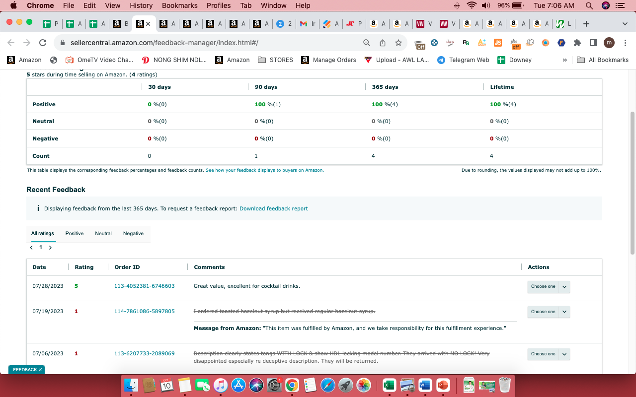Click the zoom magnifier in address bar
The height and width of the screenshot is (397, 636).
367,43
